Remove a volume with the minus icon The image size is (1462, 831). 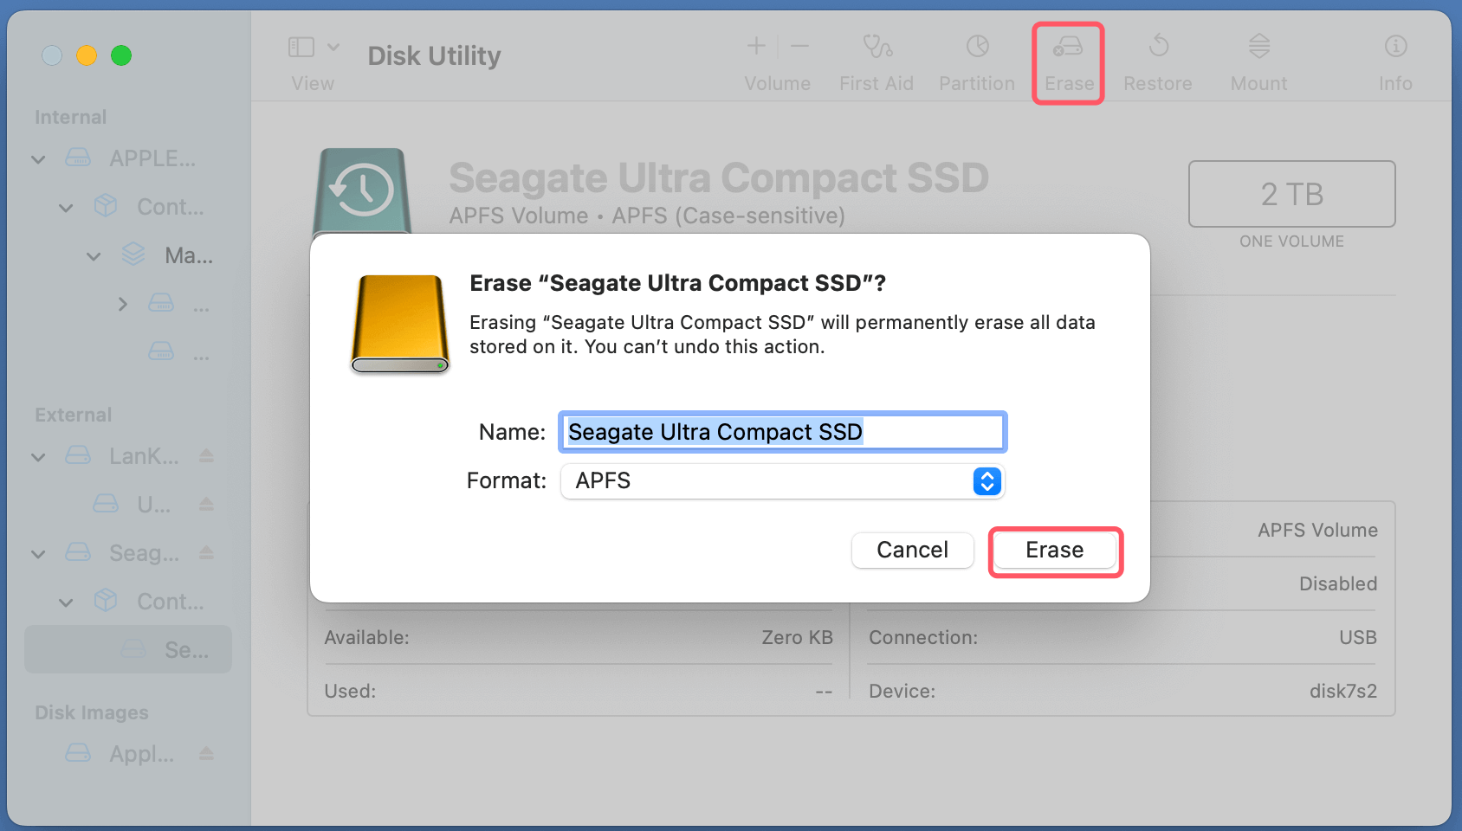coord(799,46)
